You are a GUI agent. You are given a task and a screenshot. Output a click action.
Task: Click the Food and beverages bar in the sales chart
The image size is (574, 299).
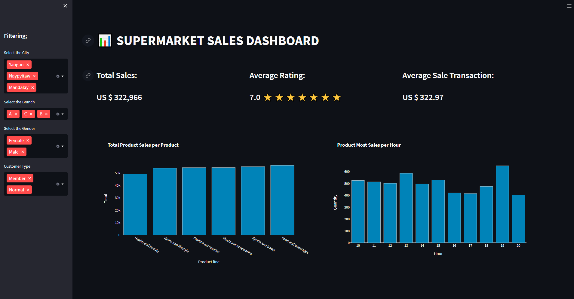pos(282,200)
